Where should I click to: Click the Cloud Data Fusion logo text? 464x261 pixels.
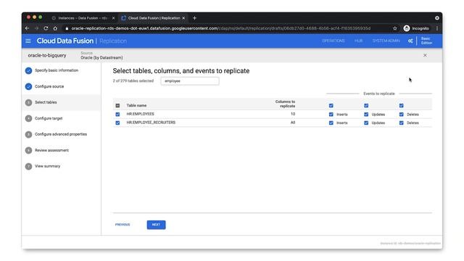[x=65, y=41]
